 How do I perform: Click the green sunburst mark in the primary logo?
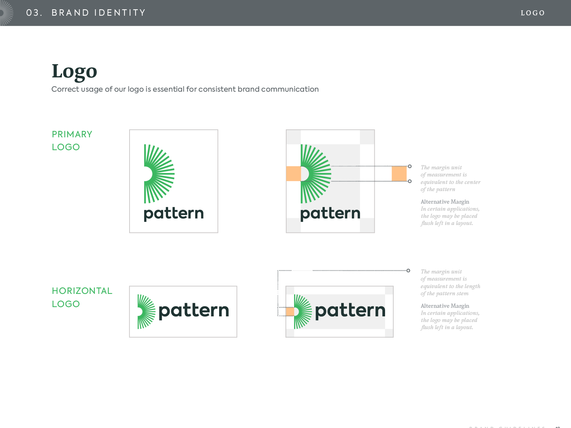click(159, 174)
